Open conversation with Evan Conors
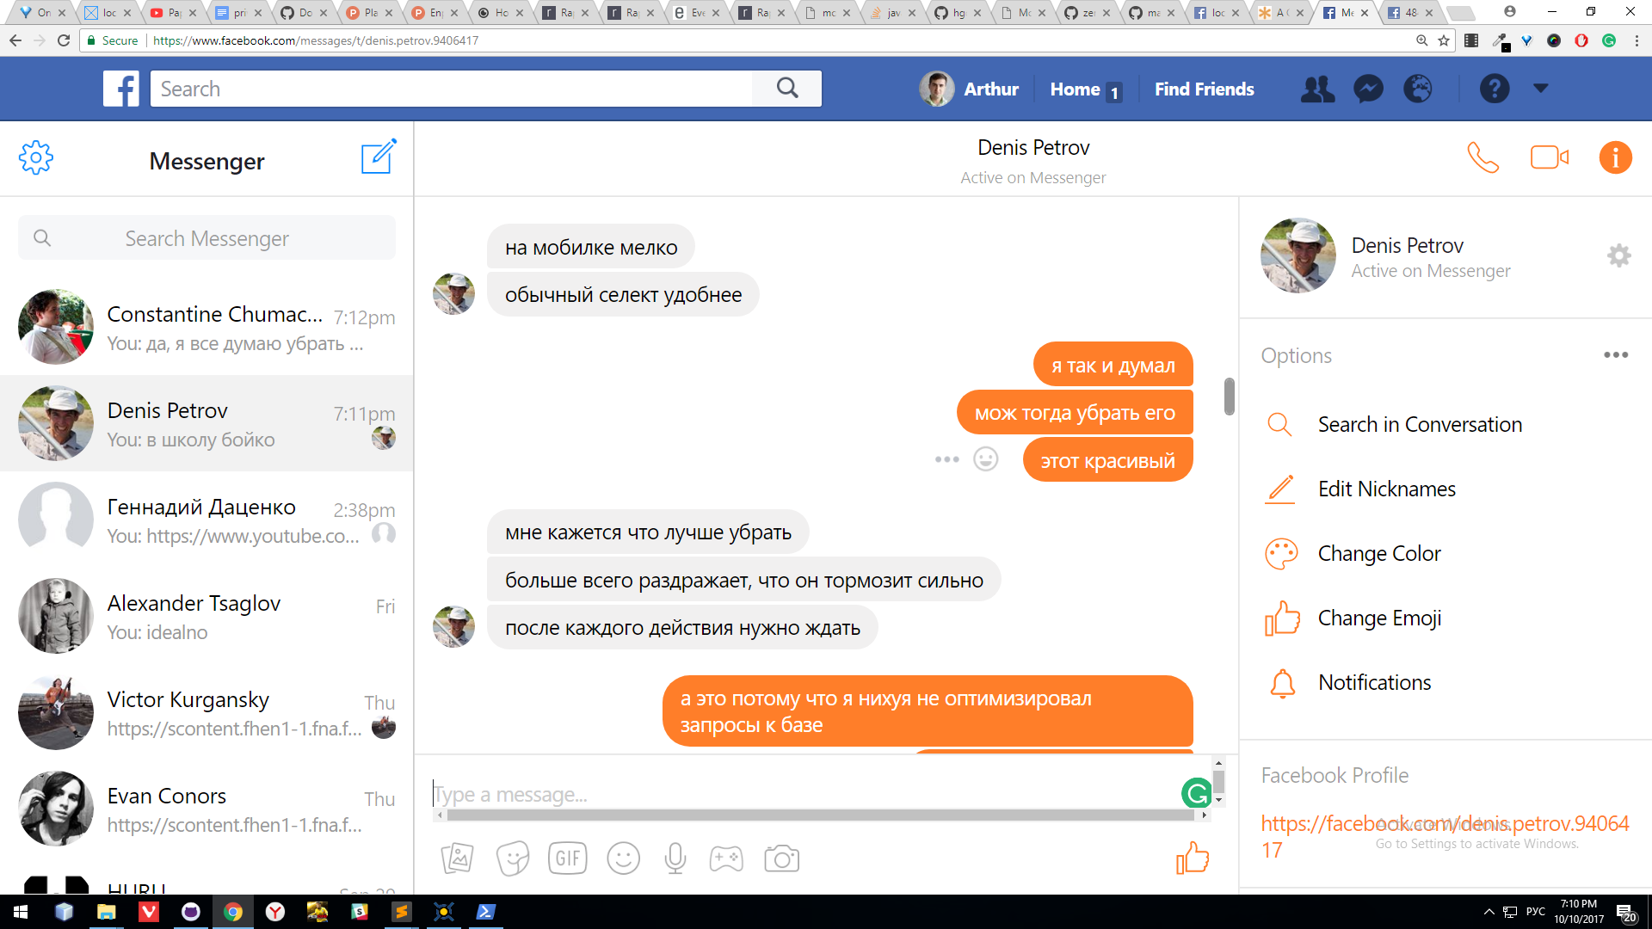The height and width of the screenshot is (929, 1652). [206, 809]
